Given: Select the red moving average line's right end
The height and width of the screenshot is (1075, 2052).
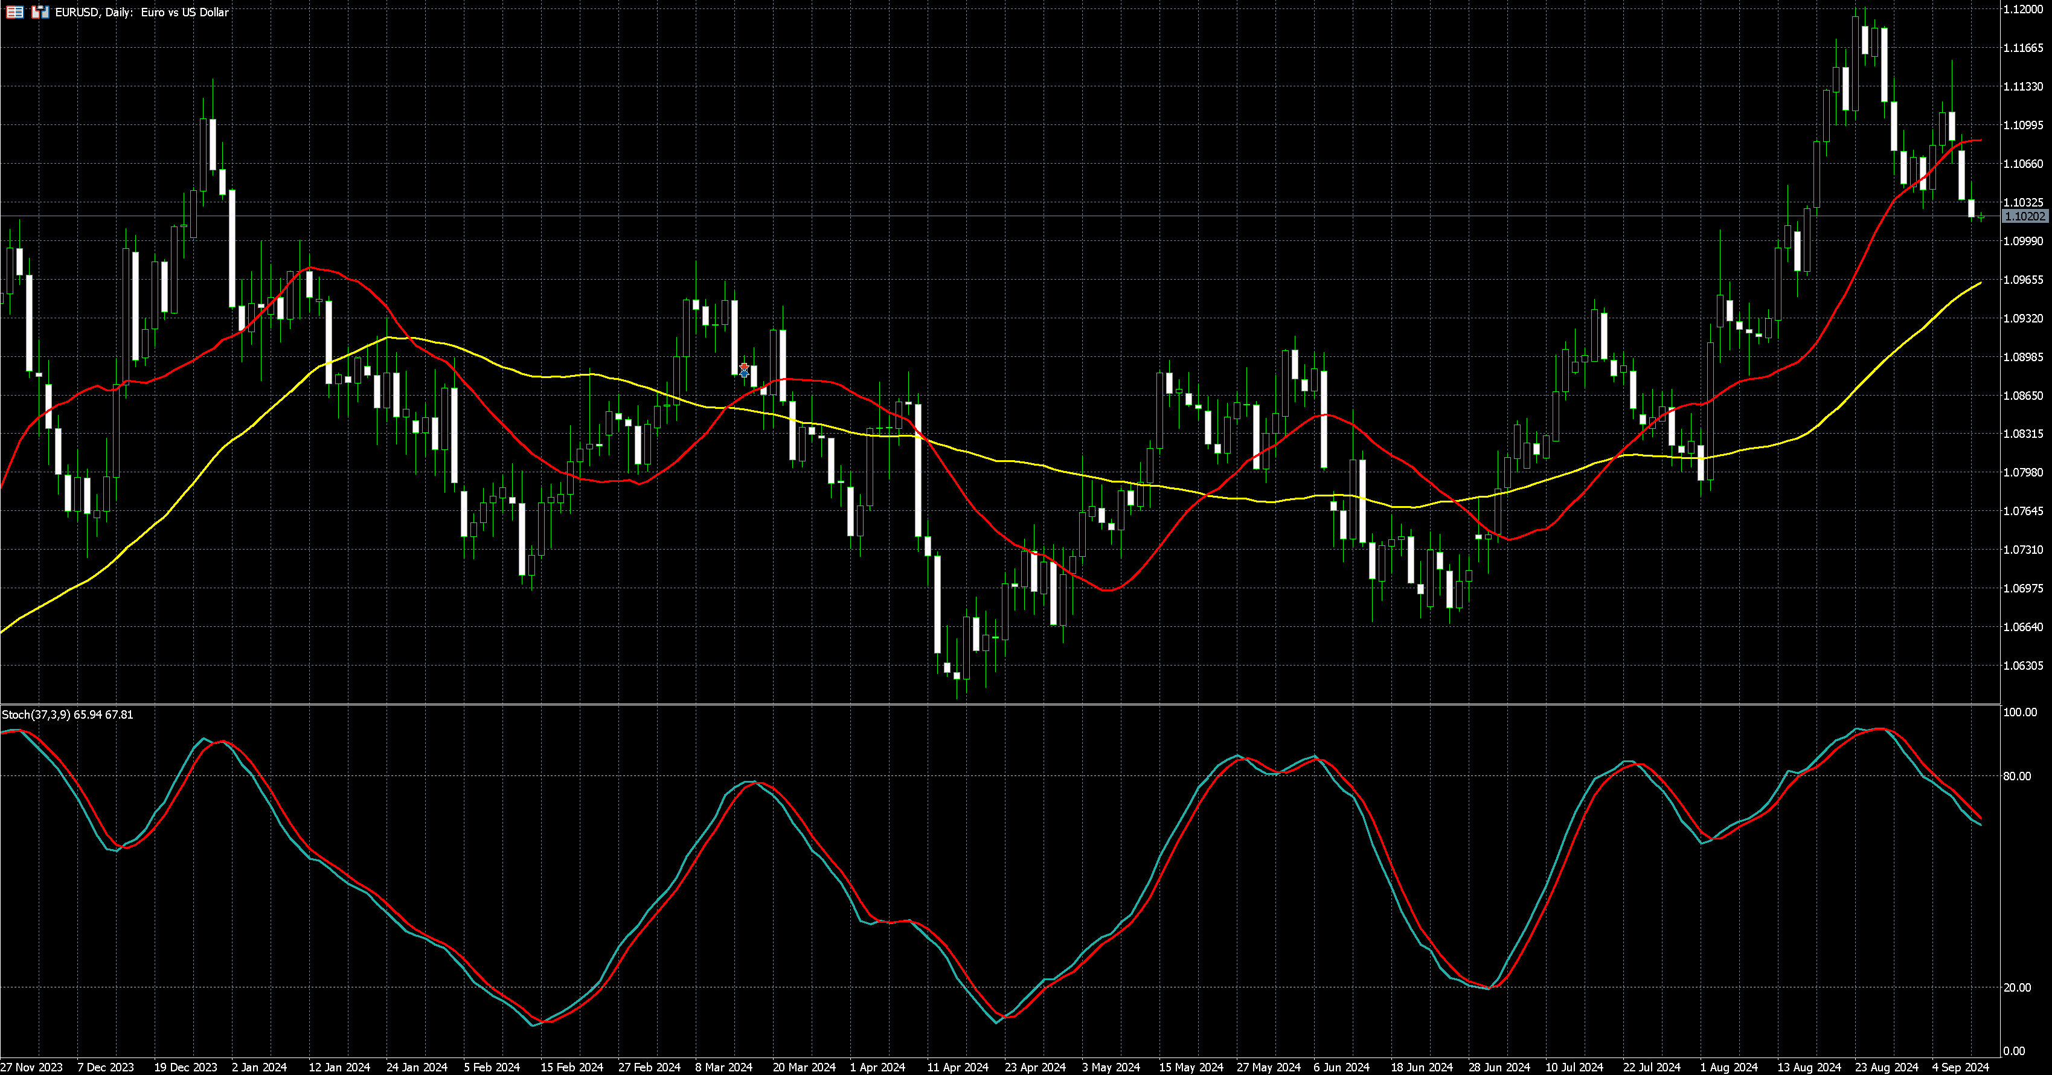Looking at the screenshot, I should pos(1979,140).
